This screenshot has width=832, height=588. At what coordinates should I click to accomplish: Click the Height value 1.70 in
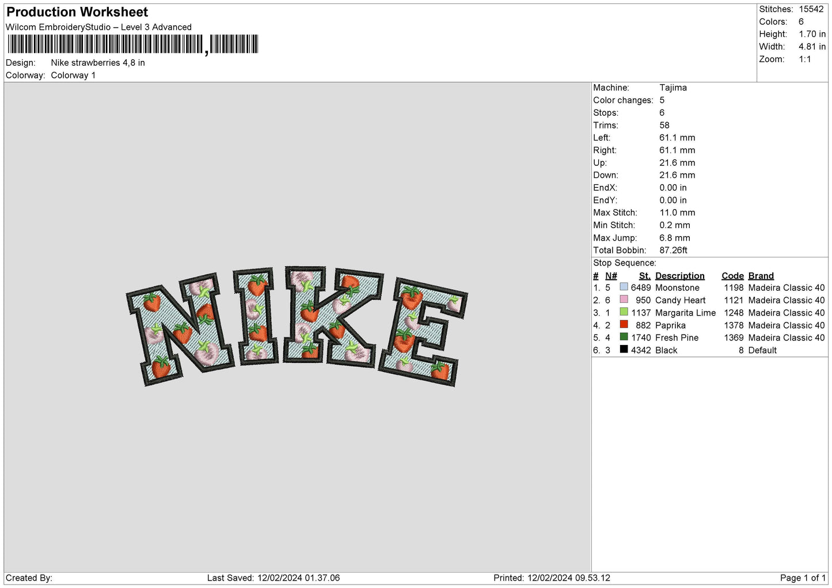click(812, 35)
